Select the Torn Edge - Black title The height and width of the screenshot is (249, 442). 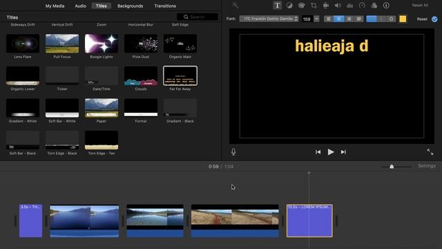click(62, 140)
